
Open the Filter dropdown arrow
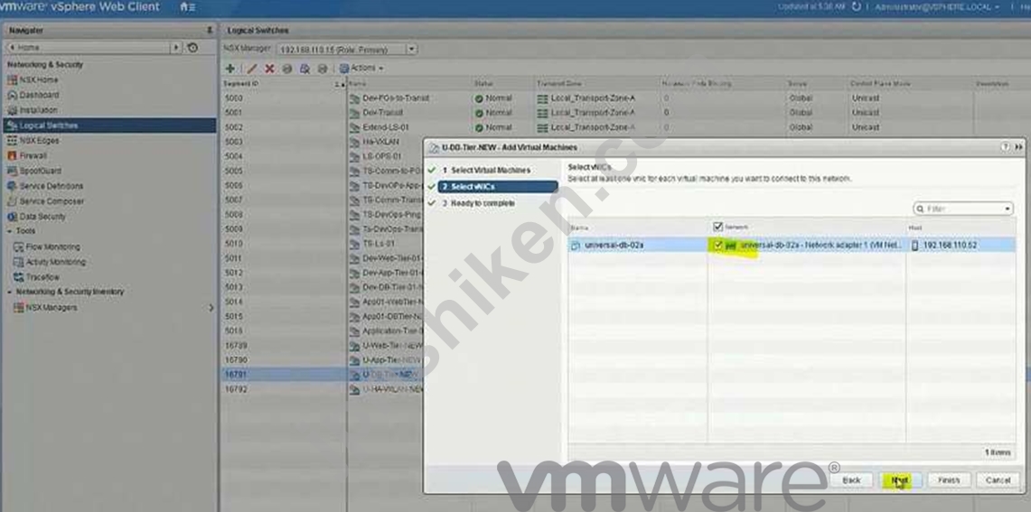click(x=1008, y=209)
